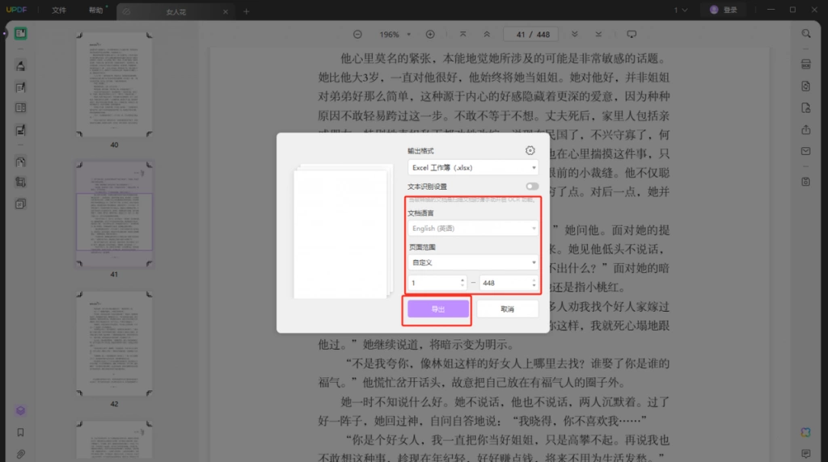Screen dimensions: 828x462
Task: Select the highlighter comment tool
Action: pos(20,66)
